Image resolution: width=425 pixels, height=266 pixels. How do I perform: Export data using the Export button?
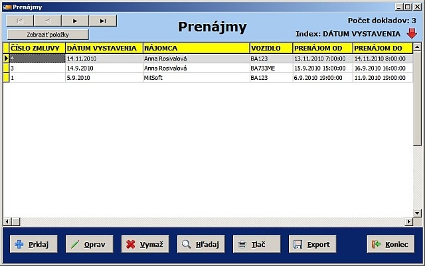pos(313,244)
